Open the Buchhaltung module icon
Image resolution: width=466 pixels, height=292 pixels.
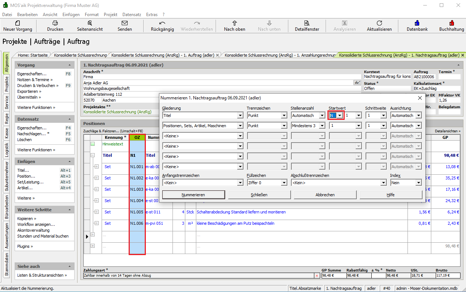point(452,23)
